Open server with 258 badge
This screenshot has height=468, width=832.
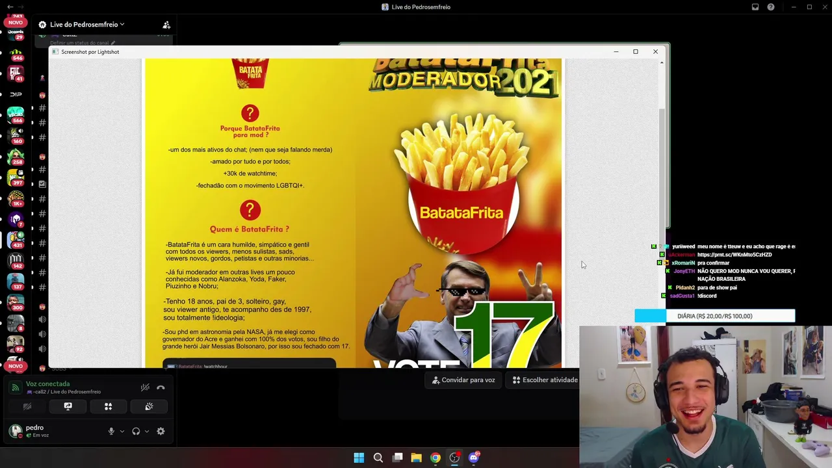coord(16,157)
